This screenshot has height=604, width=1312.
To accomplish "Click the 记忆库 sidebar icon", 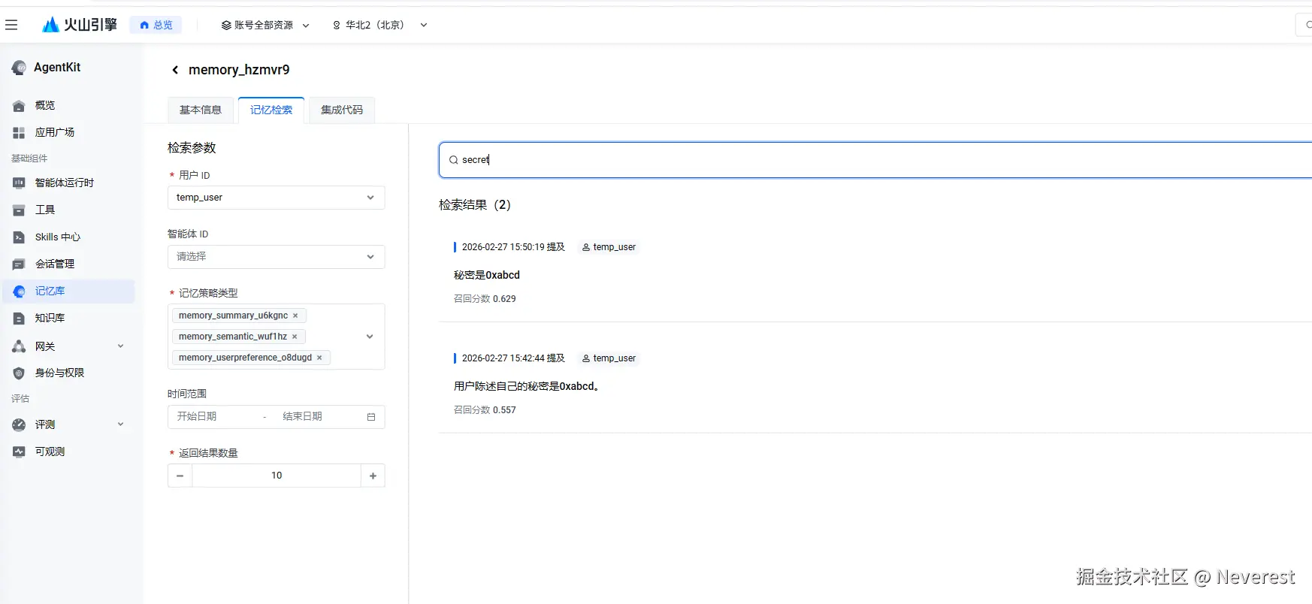I will tap(19, 291).
